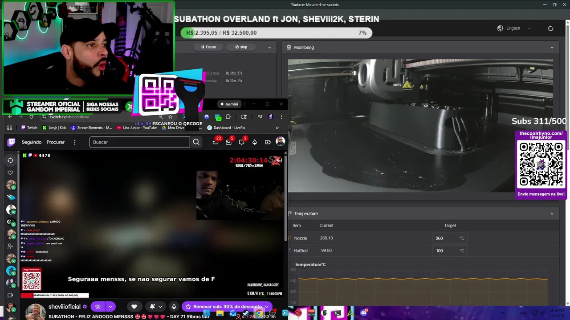The image size is (570, 320).
Task: Open the English language dropdown
Action: pyautogui.click(x=514, y=28)
